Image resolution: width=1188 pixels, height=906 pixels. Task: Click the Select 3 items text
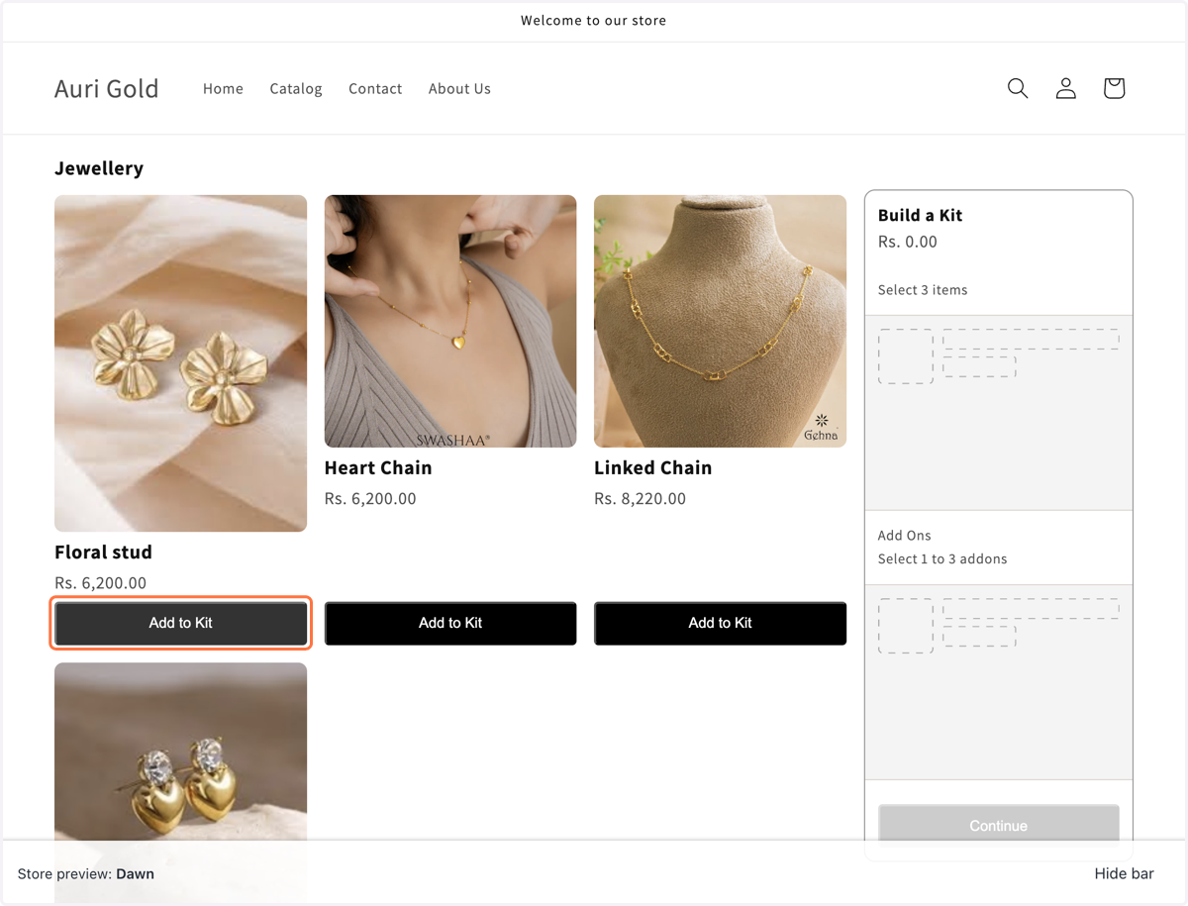click(x=923, y=290)
